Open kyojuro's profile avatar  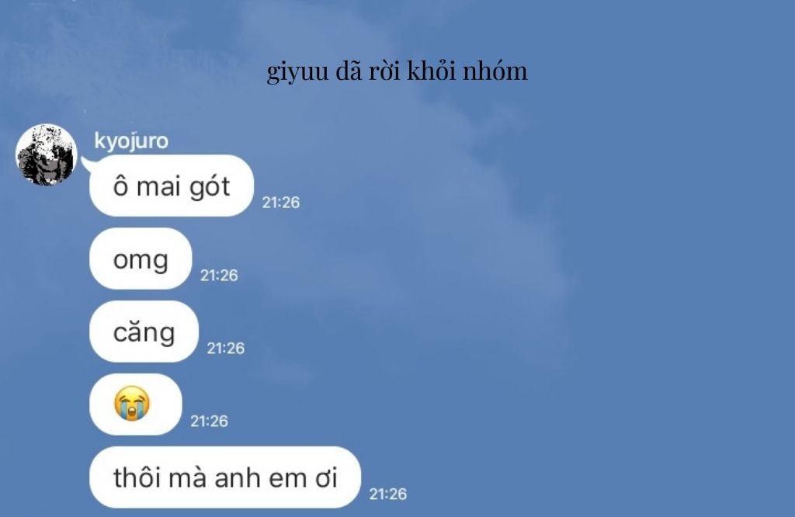click(x=46, y=154)
